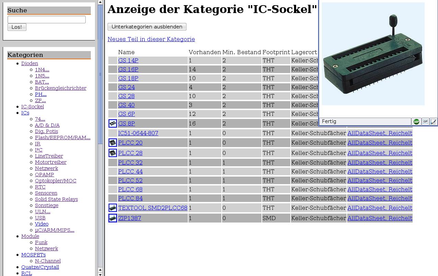Click the GS 8P thumbnail icon
This screenshot has width=438, height=276.
112,123
